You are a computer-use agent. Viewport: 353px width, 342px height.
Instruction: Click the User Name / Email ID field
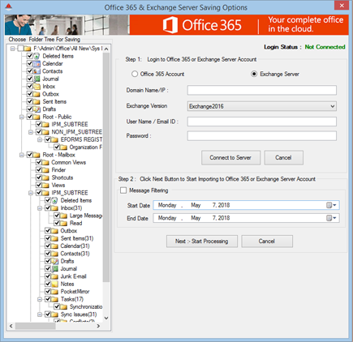pyautogui.click(x=262, y=122)
